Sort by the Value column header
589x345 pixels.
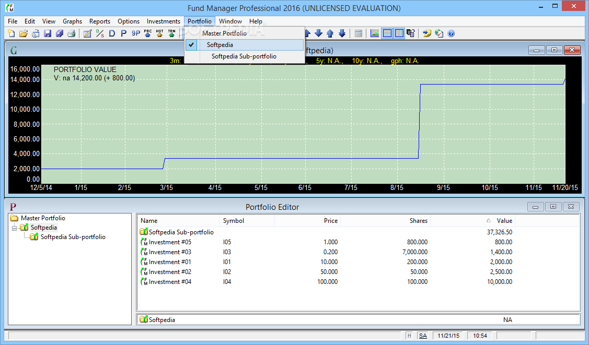click(x=472, y=221)
